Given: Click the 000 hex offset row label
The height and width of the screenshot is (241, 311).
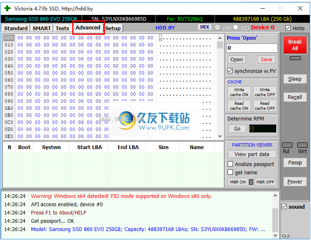Looking at the screenshot, I should pos(9,38).
